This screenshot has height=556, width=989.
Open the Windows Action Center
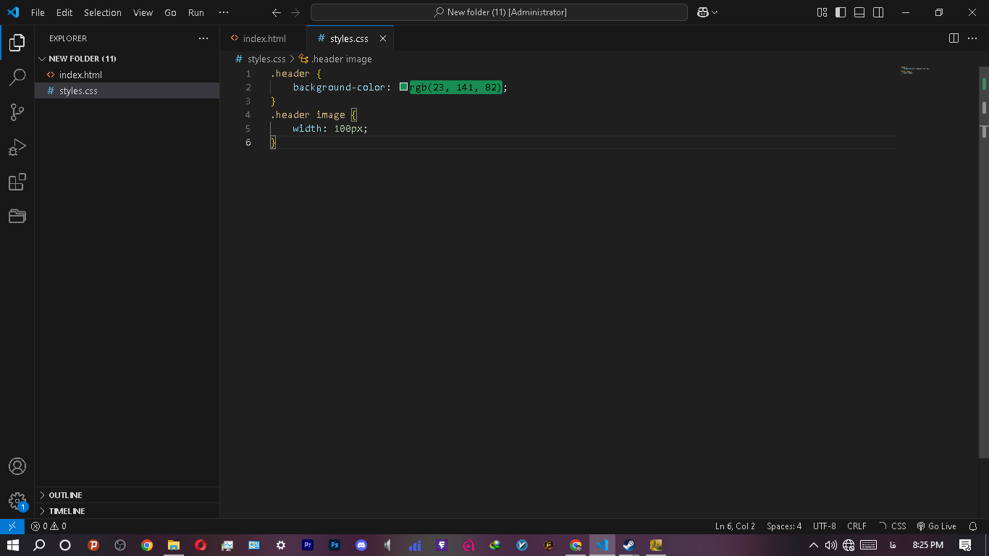(965, 545)
